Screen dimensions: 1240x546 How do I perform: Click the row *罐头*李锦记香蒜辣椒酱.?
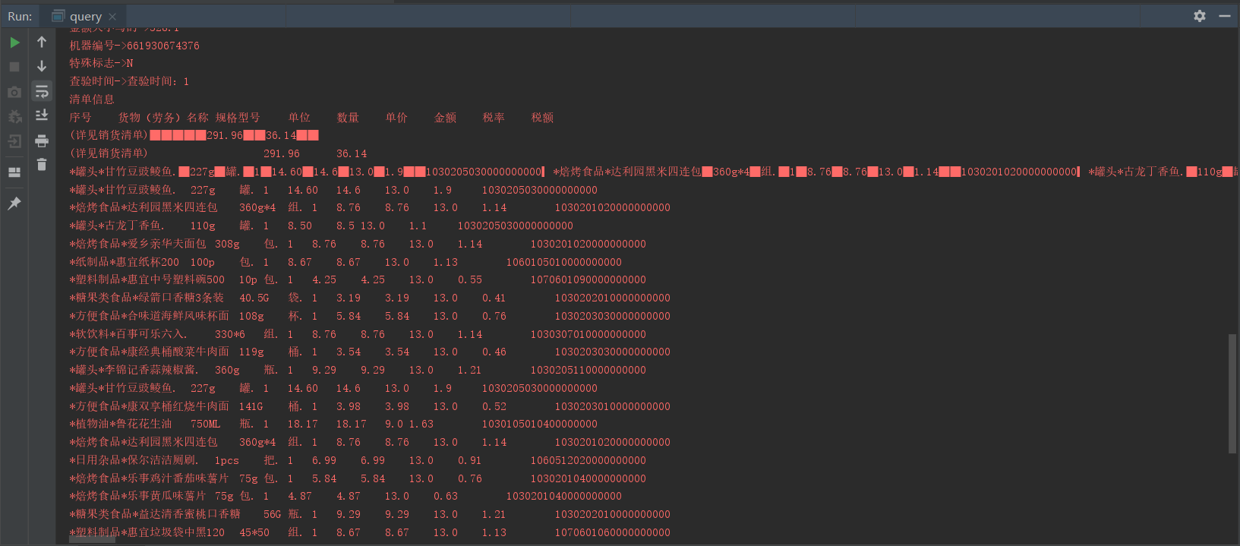[358, 370]
